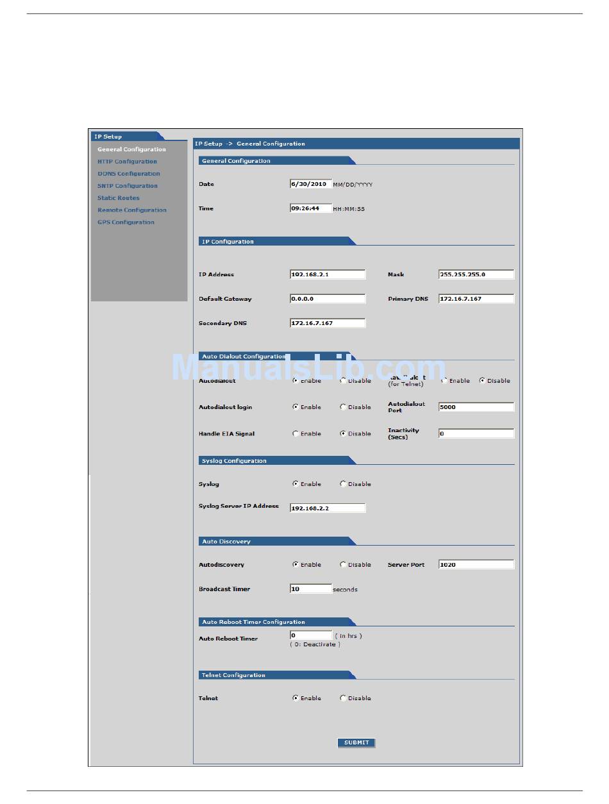
Task: Focus the Server Port field
Action: click(x=476, y=565)
